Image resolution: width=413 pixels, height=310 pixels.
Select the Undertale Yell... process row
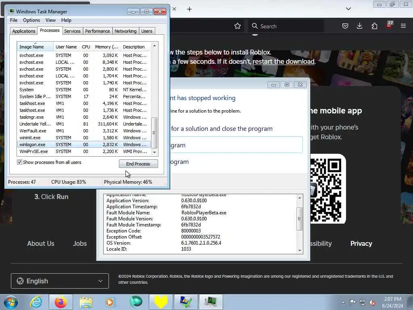click(x=84, y=124)
